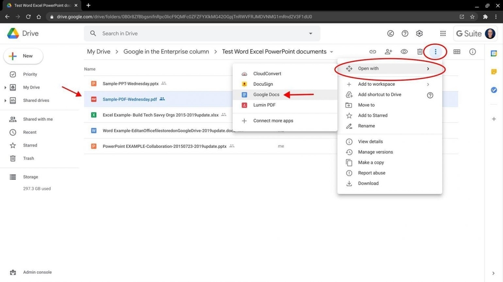Open Google Tasks in the side panel
Viewport: 503px width, 282px height.
(x=494, y=90)
